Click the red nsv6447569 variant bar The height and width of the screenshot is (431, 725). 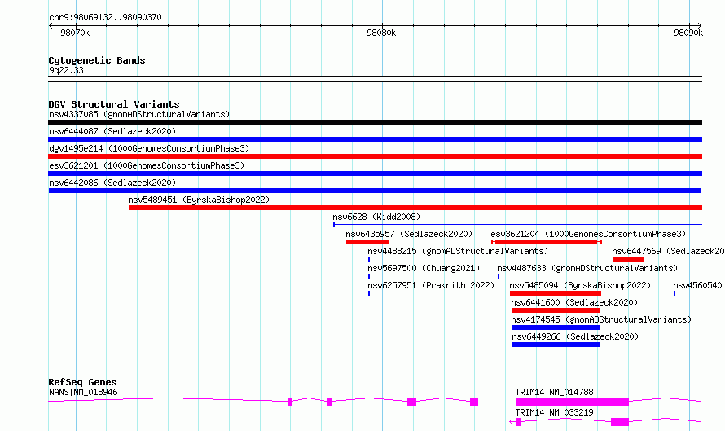click(x=628, y=259)
